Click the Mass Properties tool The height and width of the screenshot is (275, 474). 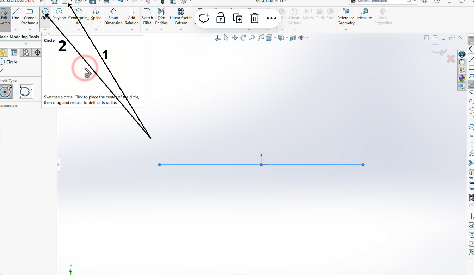click(x=383, y=17)
